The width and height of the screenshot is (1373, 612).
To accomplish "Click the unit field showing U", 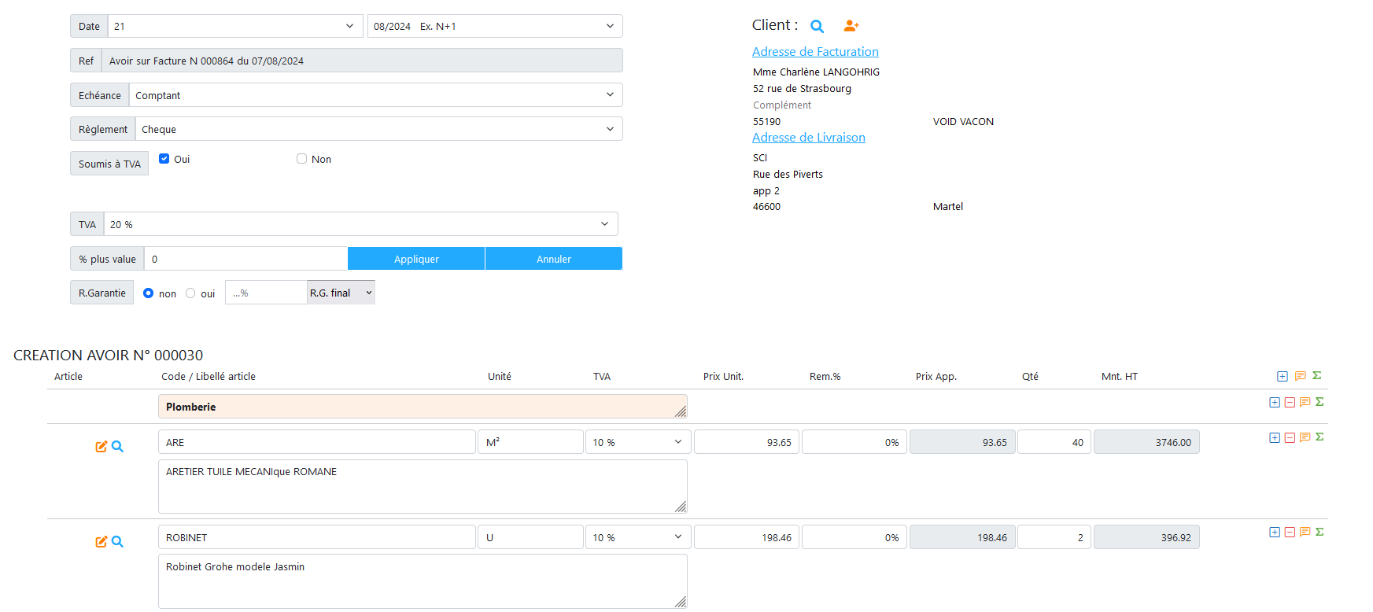I will [x=530, y=537].
